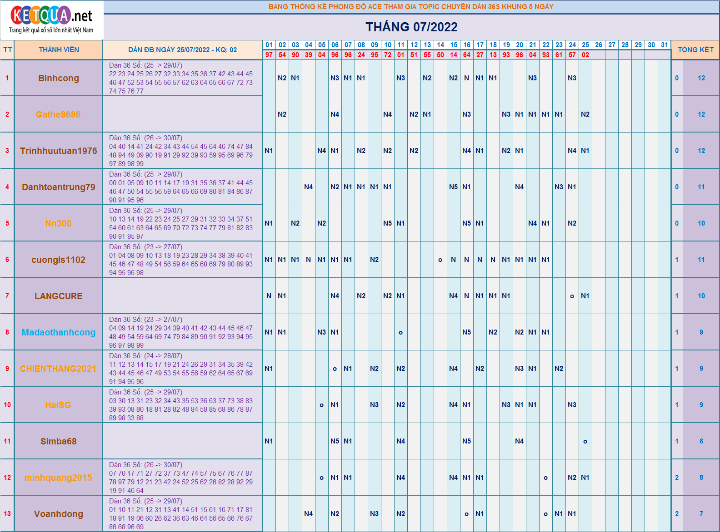Screen dimensions: 720x532
Task: Click member name Binhcong
Action: click(59, 78)
